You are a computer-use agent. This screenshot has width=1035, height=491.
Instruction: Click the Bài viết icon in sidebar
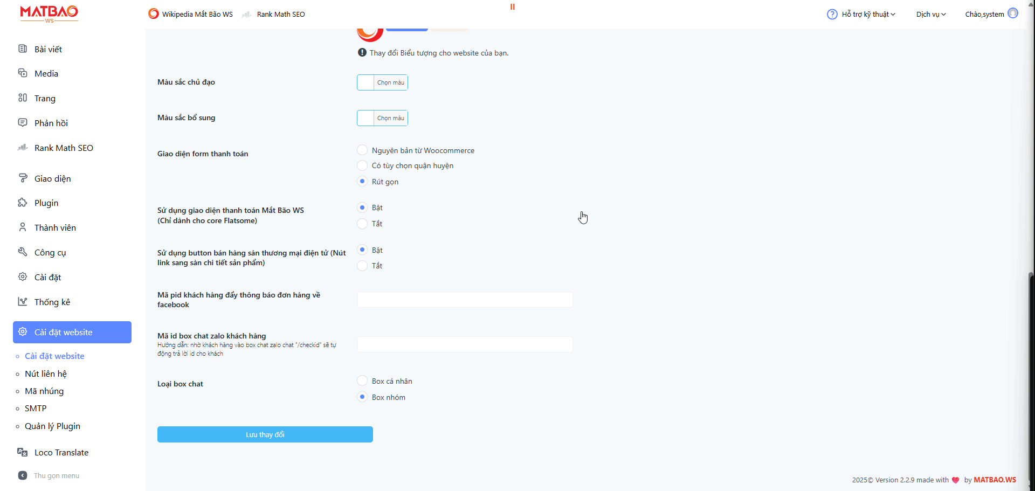coord(23,49)
